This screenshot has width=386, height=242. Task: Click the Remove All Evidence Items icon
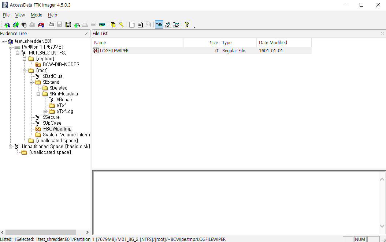41,24
